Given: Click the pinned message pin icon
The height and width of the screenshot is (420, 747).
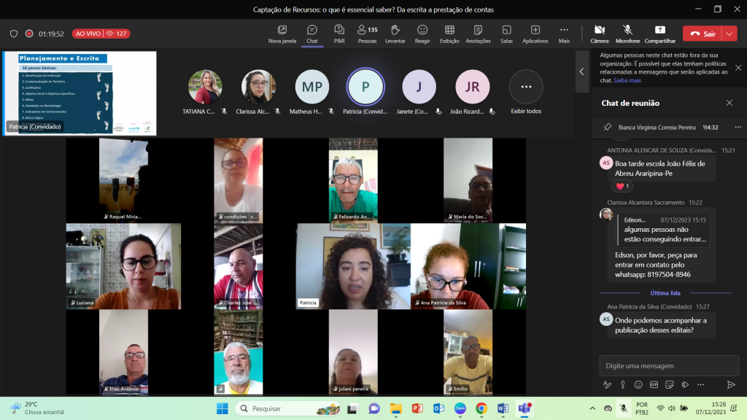Looking at the screenshot, I should point(608,127).
